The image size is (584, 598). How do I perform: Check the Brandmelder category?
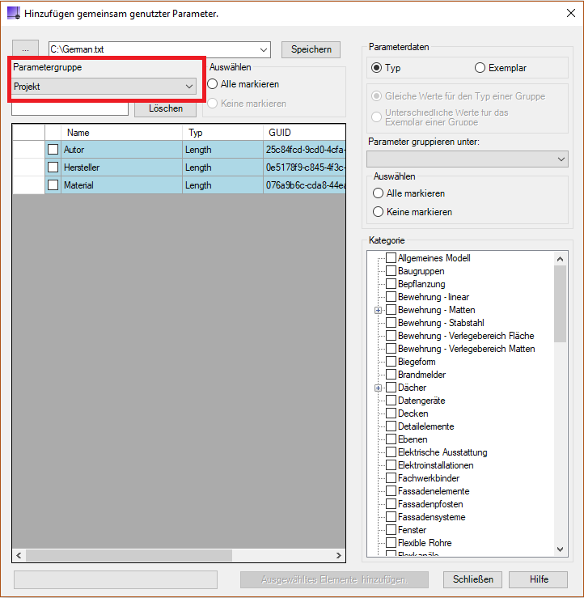click(391, 375)
